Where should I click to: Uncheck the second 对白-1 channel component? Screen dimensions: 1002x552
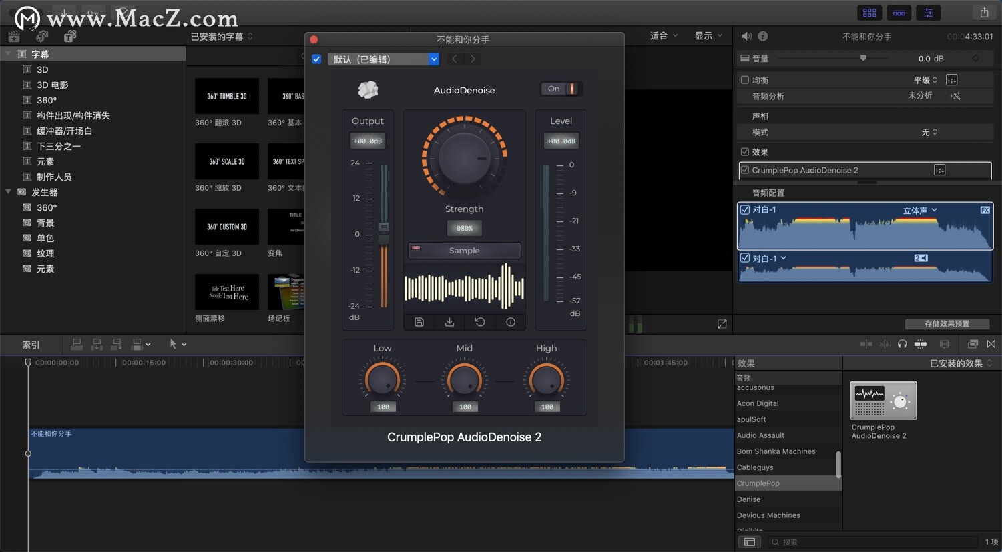tap(745, 258)
